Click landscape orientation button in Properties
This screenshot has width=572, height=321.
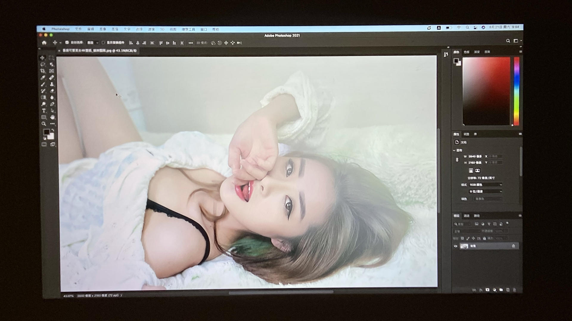pos(478,171)
